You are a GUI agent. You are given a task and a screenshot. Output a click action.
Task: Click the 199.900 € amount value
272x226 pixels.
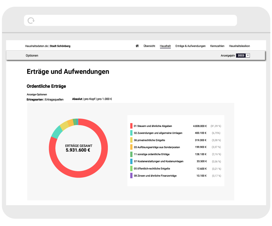coord(201,147)
